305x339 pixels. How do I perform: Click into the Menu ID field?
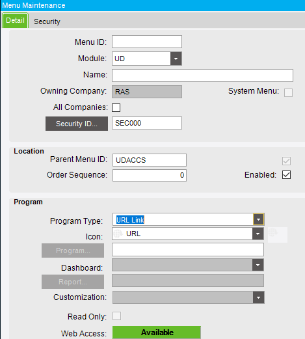coord(147,42)
